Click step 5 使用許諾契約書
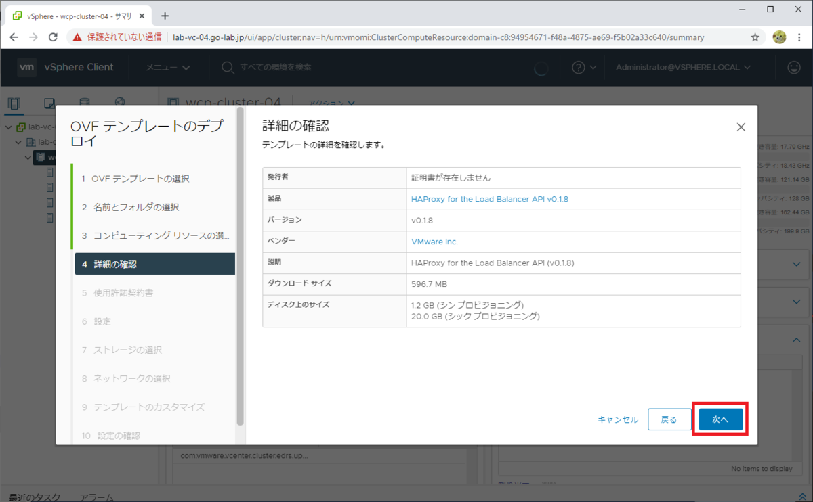This screenshot has width=813, height=502. click(x=153, y=293)
